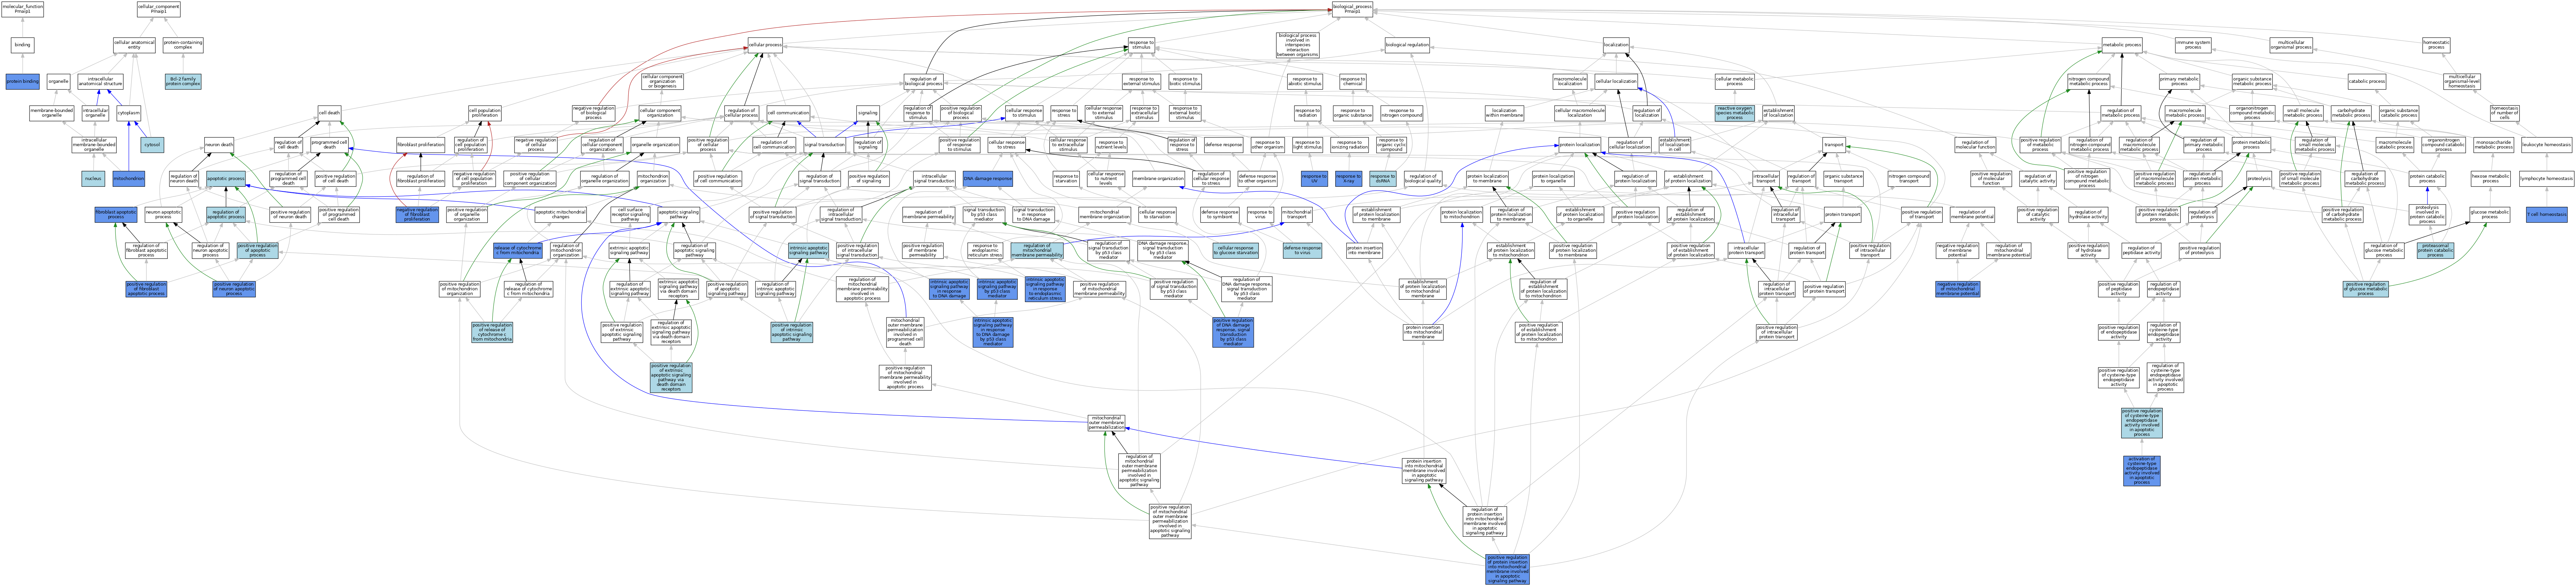
Task: Click 'negative regulation of fibroblast proliferation' node
Action: (x=417, y=214)
